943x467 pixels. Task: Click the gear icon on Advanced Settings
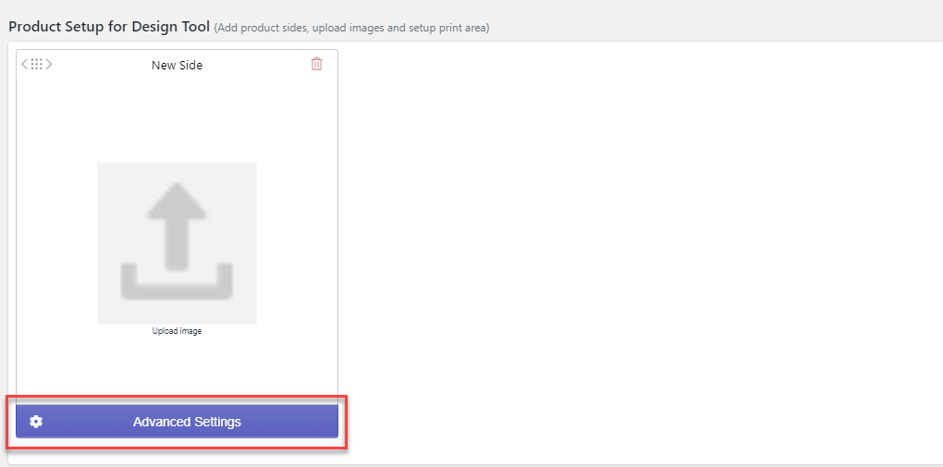pos(36,422)
